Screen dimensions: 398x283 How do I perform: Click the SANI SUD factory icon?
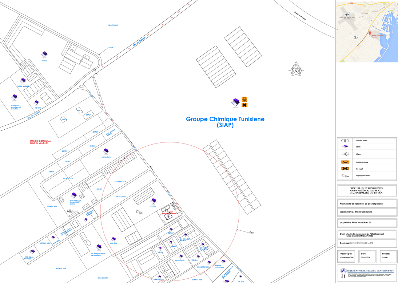(114, 239)
